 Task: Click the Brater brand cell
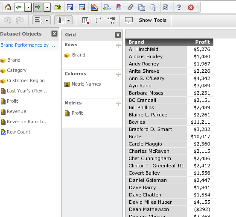156,137
